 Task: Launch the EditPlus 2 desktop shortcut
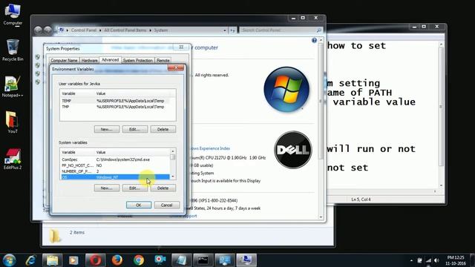click(12, 159)
